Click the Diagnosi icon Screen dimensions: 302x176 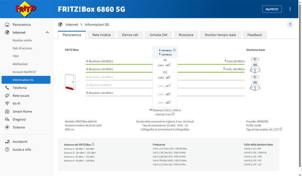7,119
